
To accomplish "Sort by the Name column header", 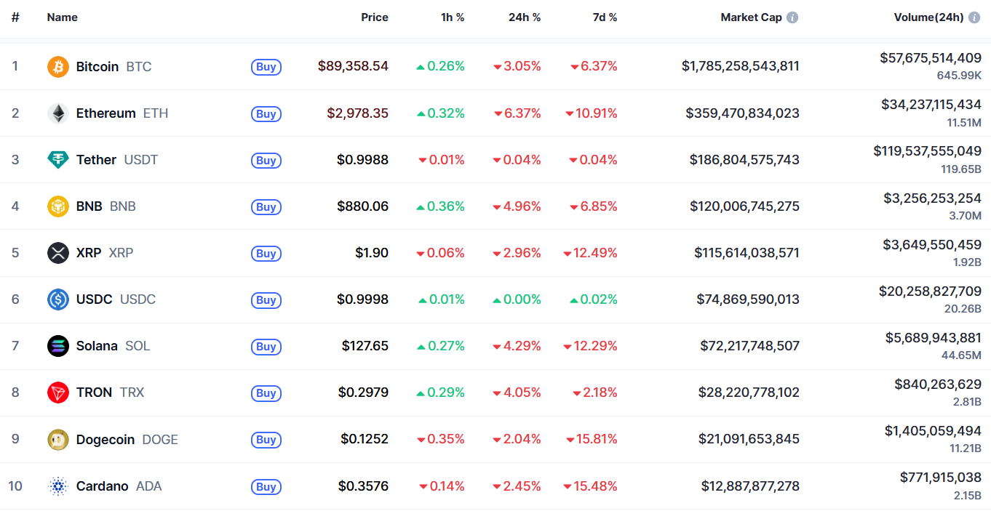I will (x=63, y=17).
